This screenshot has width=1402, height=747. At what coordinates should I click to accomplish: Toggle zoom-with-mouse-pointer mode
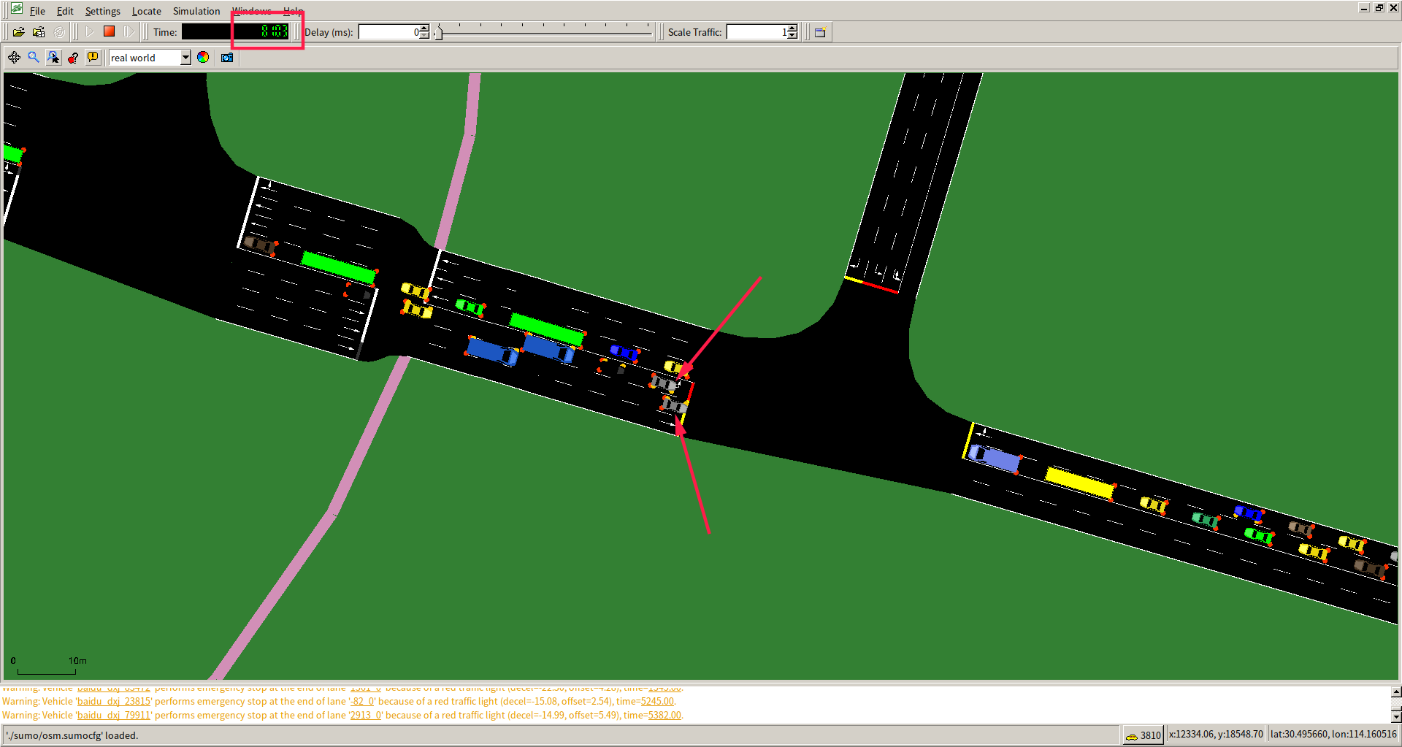point(53,57)
